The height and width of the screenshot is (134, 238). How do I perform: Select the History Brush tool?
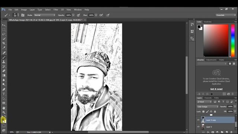4,66
